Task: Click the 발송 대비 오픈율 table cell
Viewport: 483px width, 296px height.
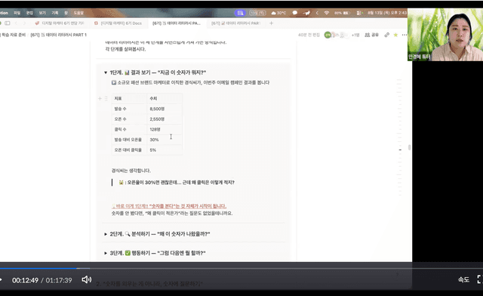Action: (129, 140)
